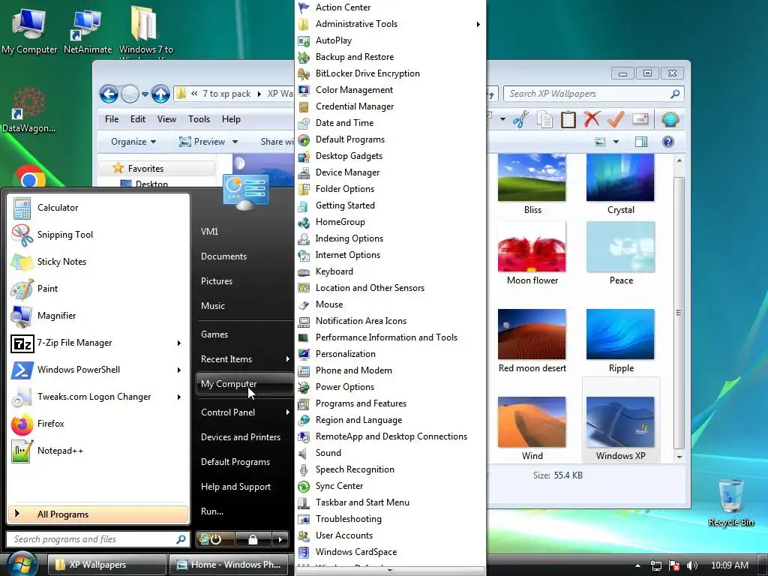Click the Windows Start orb
Screen dimensions: 768x576
tap(22, 563)
